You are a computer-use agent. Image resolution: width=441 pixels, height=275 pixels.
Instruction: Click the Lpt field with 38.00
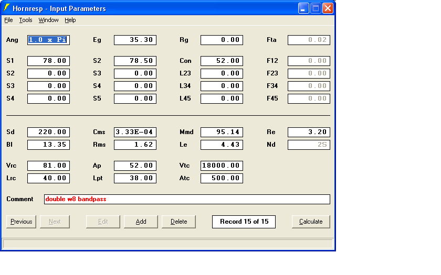135,178
